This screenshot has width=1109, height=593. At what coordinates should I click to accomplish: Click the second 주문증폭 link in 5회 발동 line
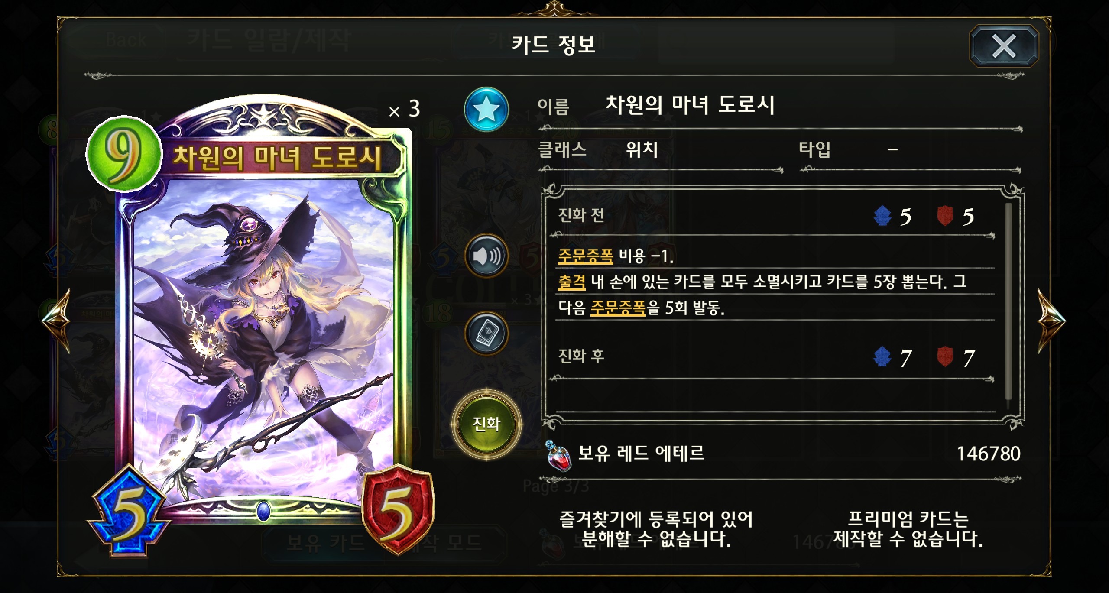[618, 308]
